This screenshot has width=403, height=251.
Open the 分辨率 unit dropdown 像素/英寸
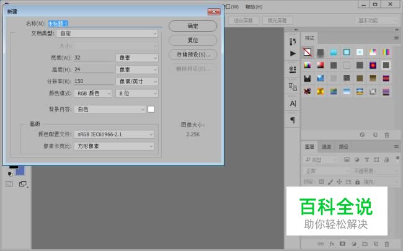pyautogui.click(x=137, y=81)
